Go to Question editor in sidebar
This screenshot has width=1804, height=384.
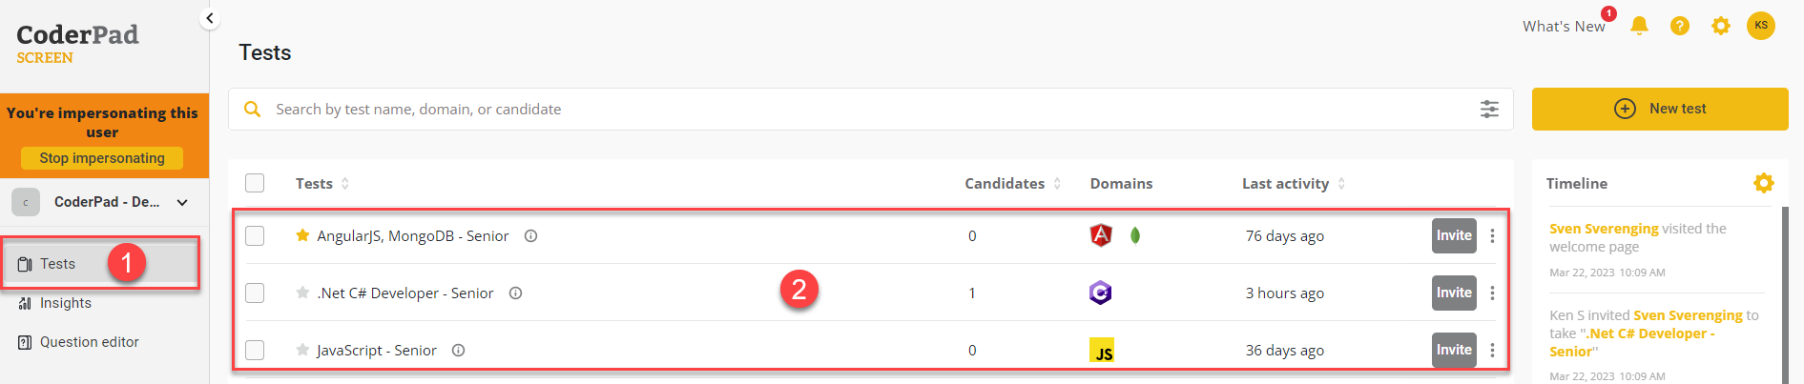[89, 342]
